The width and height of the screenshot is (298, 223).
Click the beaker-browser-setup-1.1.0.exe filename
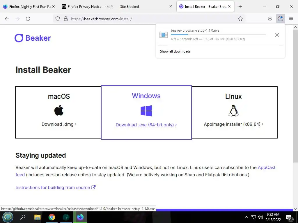(x=195, y=30)
